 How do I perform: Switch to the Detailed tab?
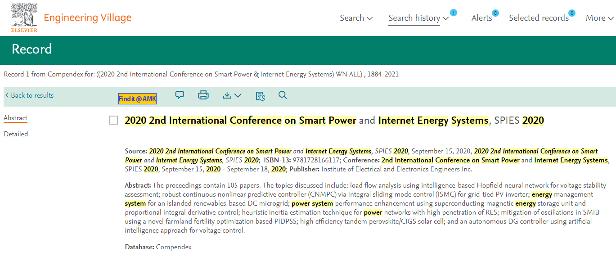pos(16,134)
